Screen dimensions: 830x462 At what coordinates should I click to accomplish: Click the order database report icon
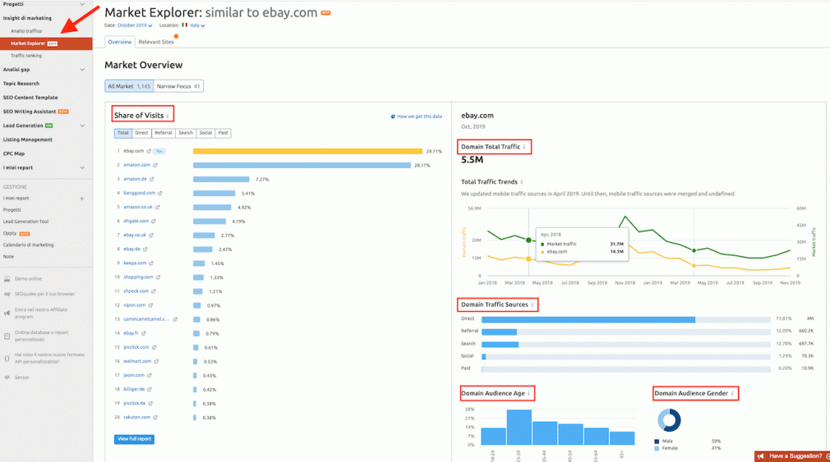(x=7, y=336)
